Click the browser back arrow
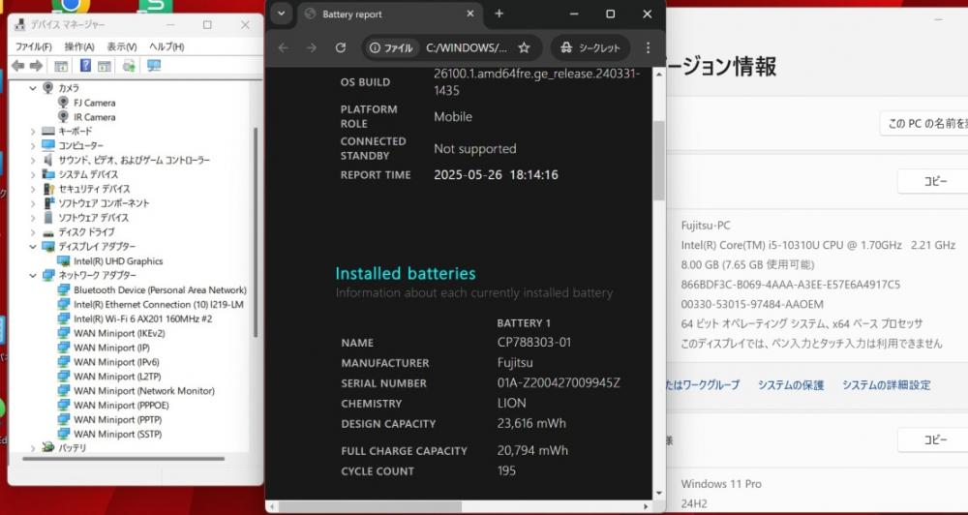 284,47
